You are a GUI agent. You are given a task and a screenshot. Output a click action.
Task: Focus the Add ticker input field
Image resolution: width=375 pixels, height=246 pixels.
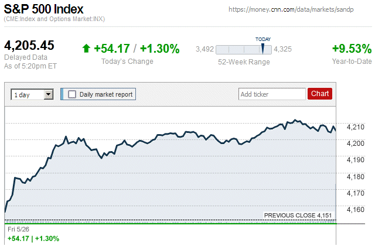[272, 94]
